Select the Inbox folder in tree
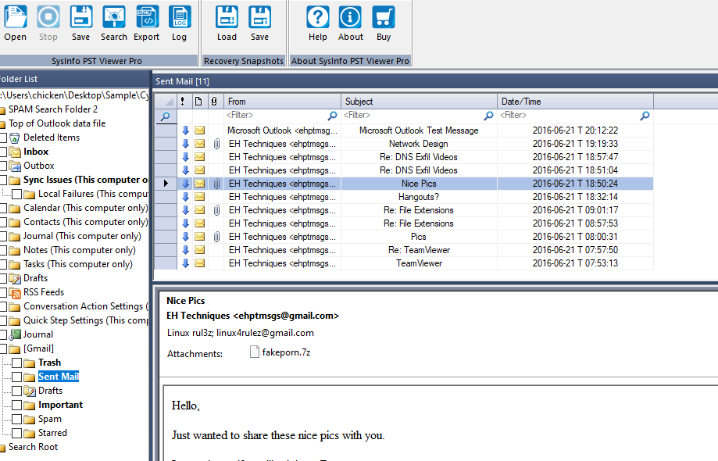Viewport: 718px width, 461px height. [35, 152]
